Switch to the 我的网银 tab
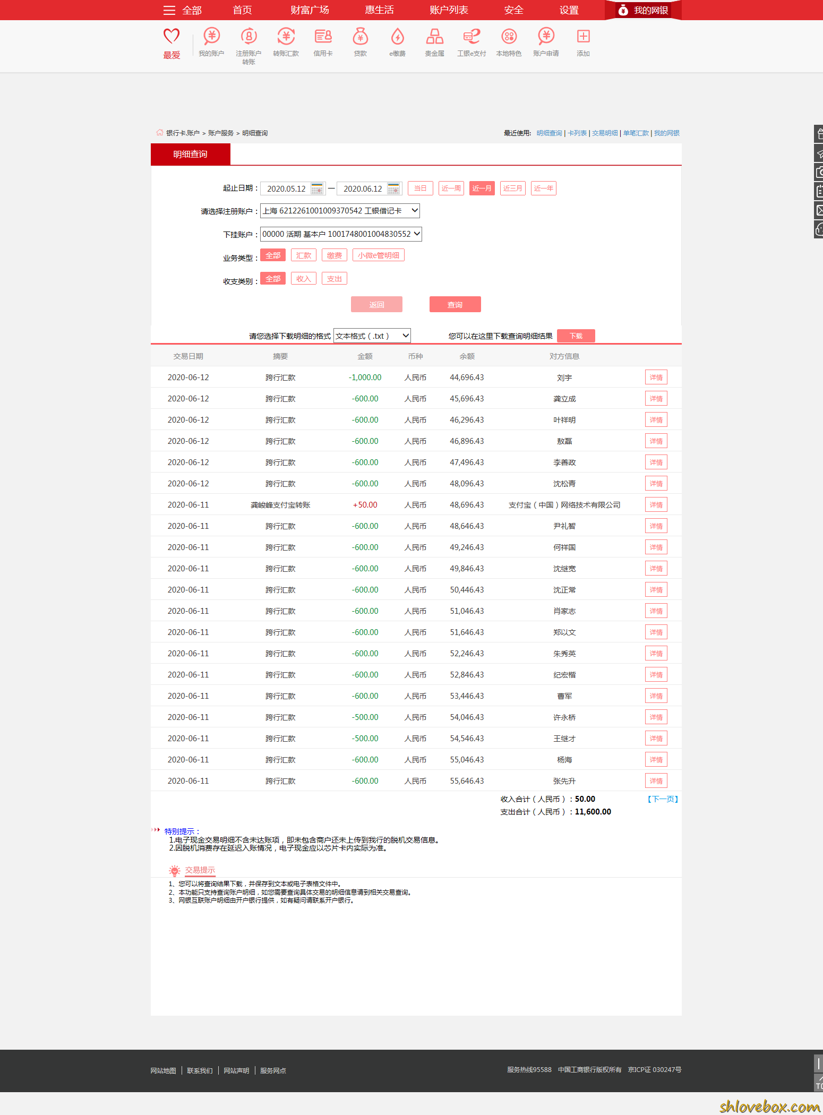Viewport: 823px width, 1115px height. coord(643,10)
